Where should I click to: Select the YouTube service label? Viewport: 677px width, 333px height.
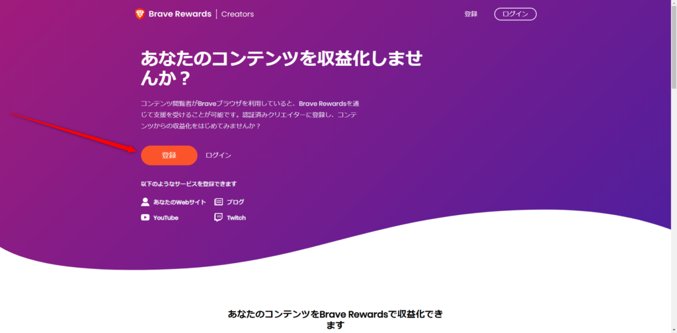166,218
